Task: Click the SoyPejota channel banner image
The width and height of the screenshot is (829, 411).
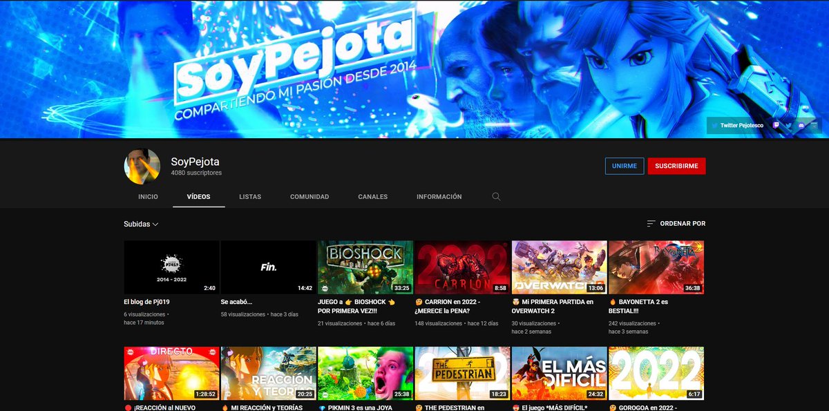Action: 414,69
